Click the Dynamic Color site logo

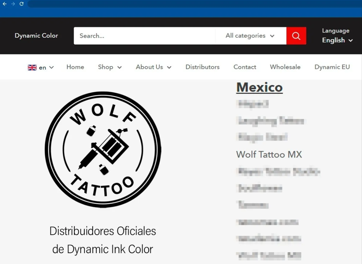pyautogui.click(x=36, y=36)
